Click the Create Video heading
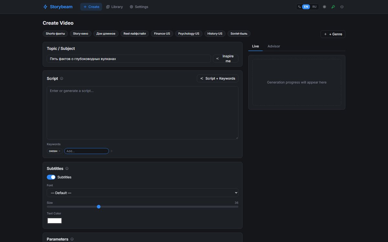Viewport: 388px width, 242px height. click(x=58, y=23)
